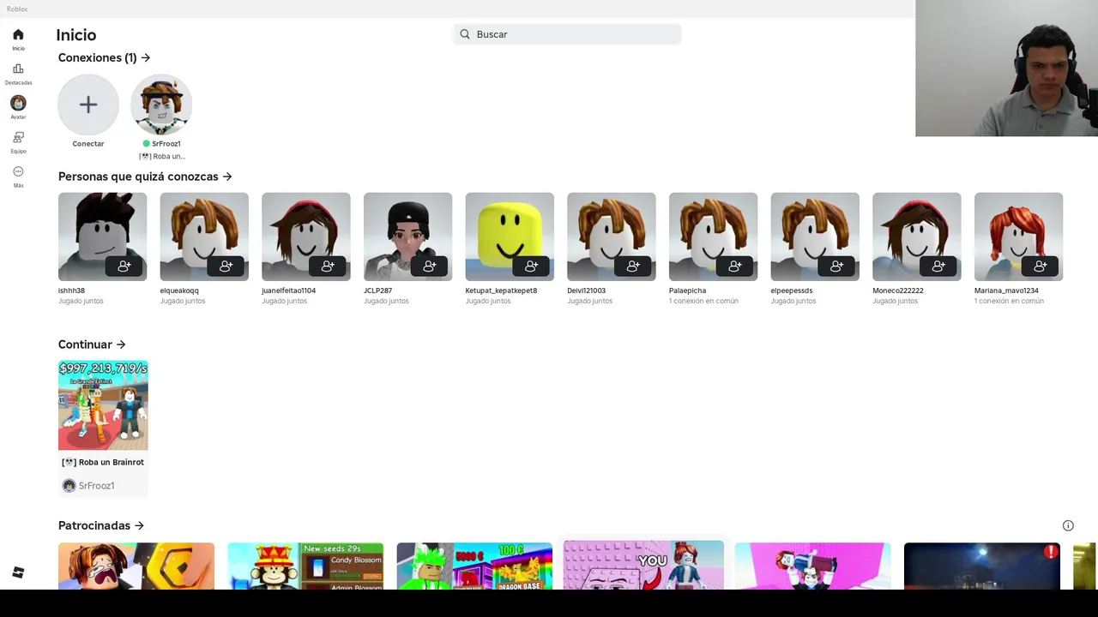
Task: Open the Candy Blossom sponsored game
Action: click(x=305, y=566)
